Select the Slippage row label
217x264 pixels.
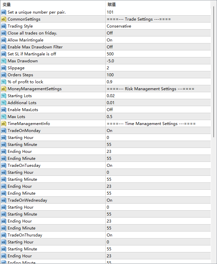pyautogui.click(x=16, y=68)
